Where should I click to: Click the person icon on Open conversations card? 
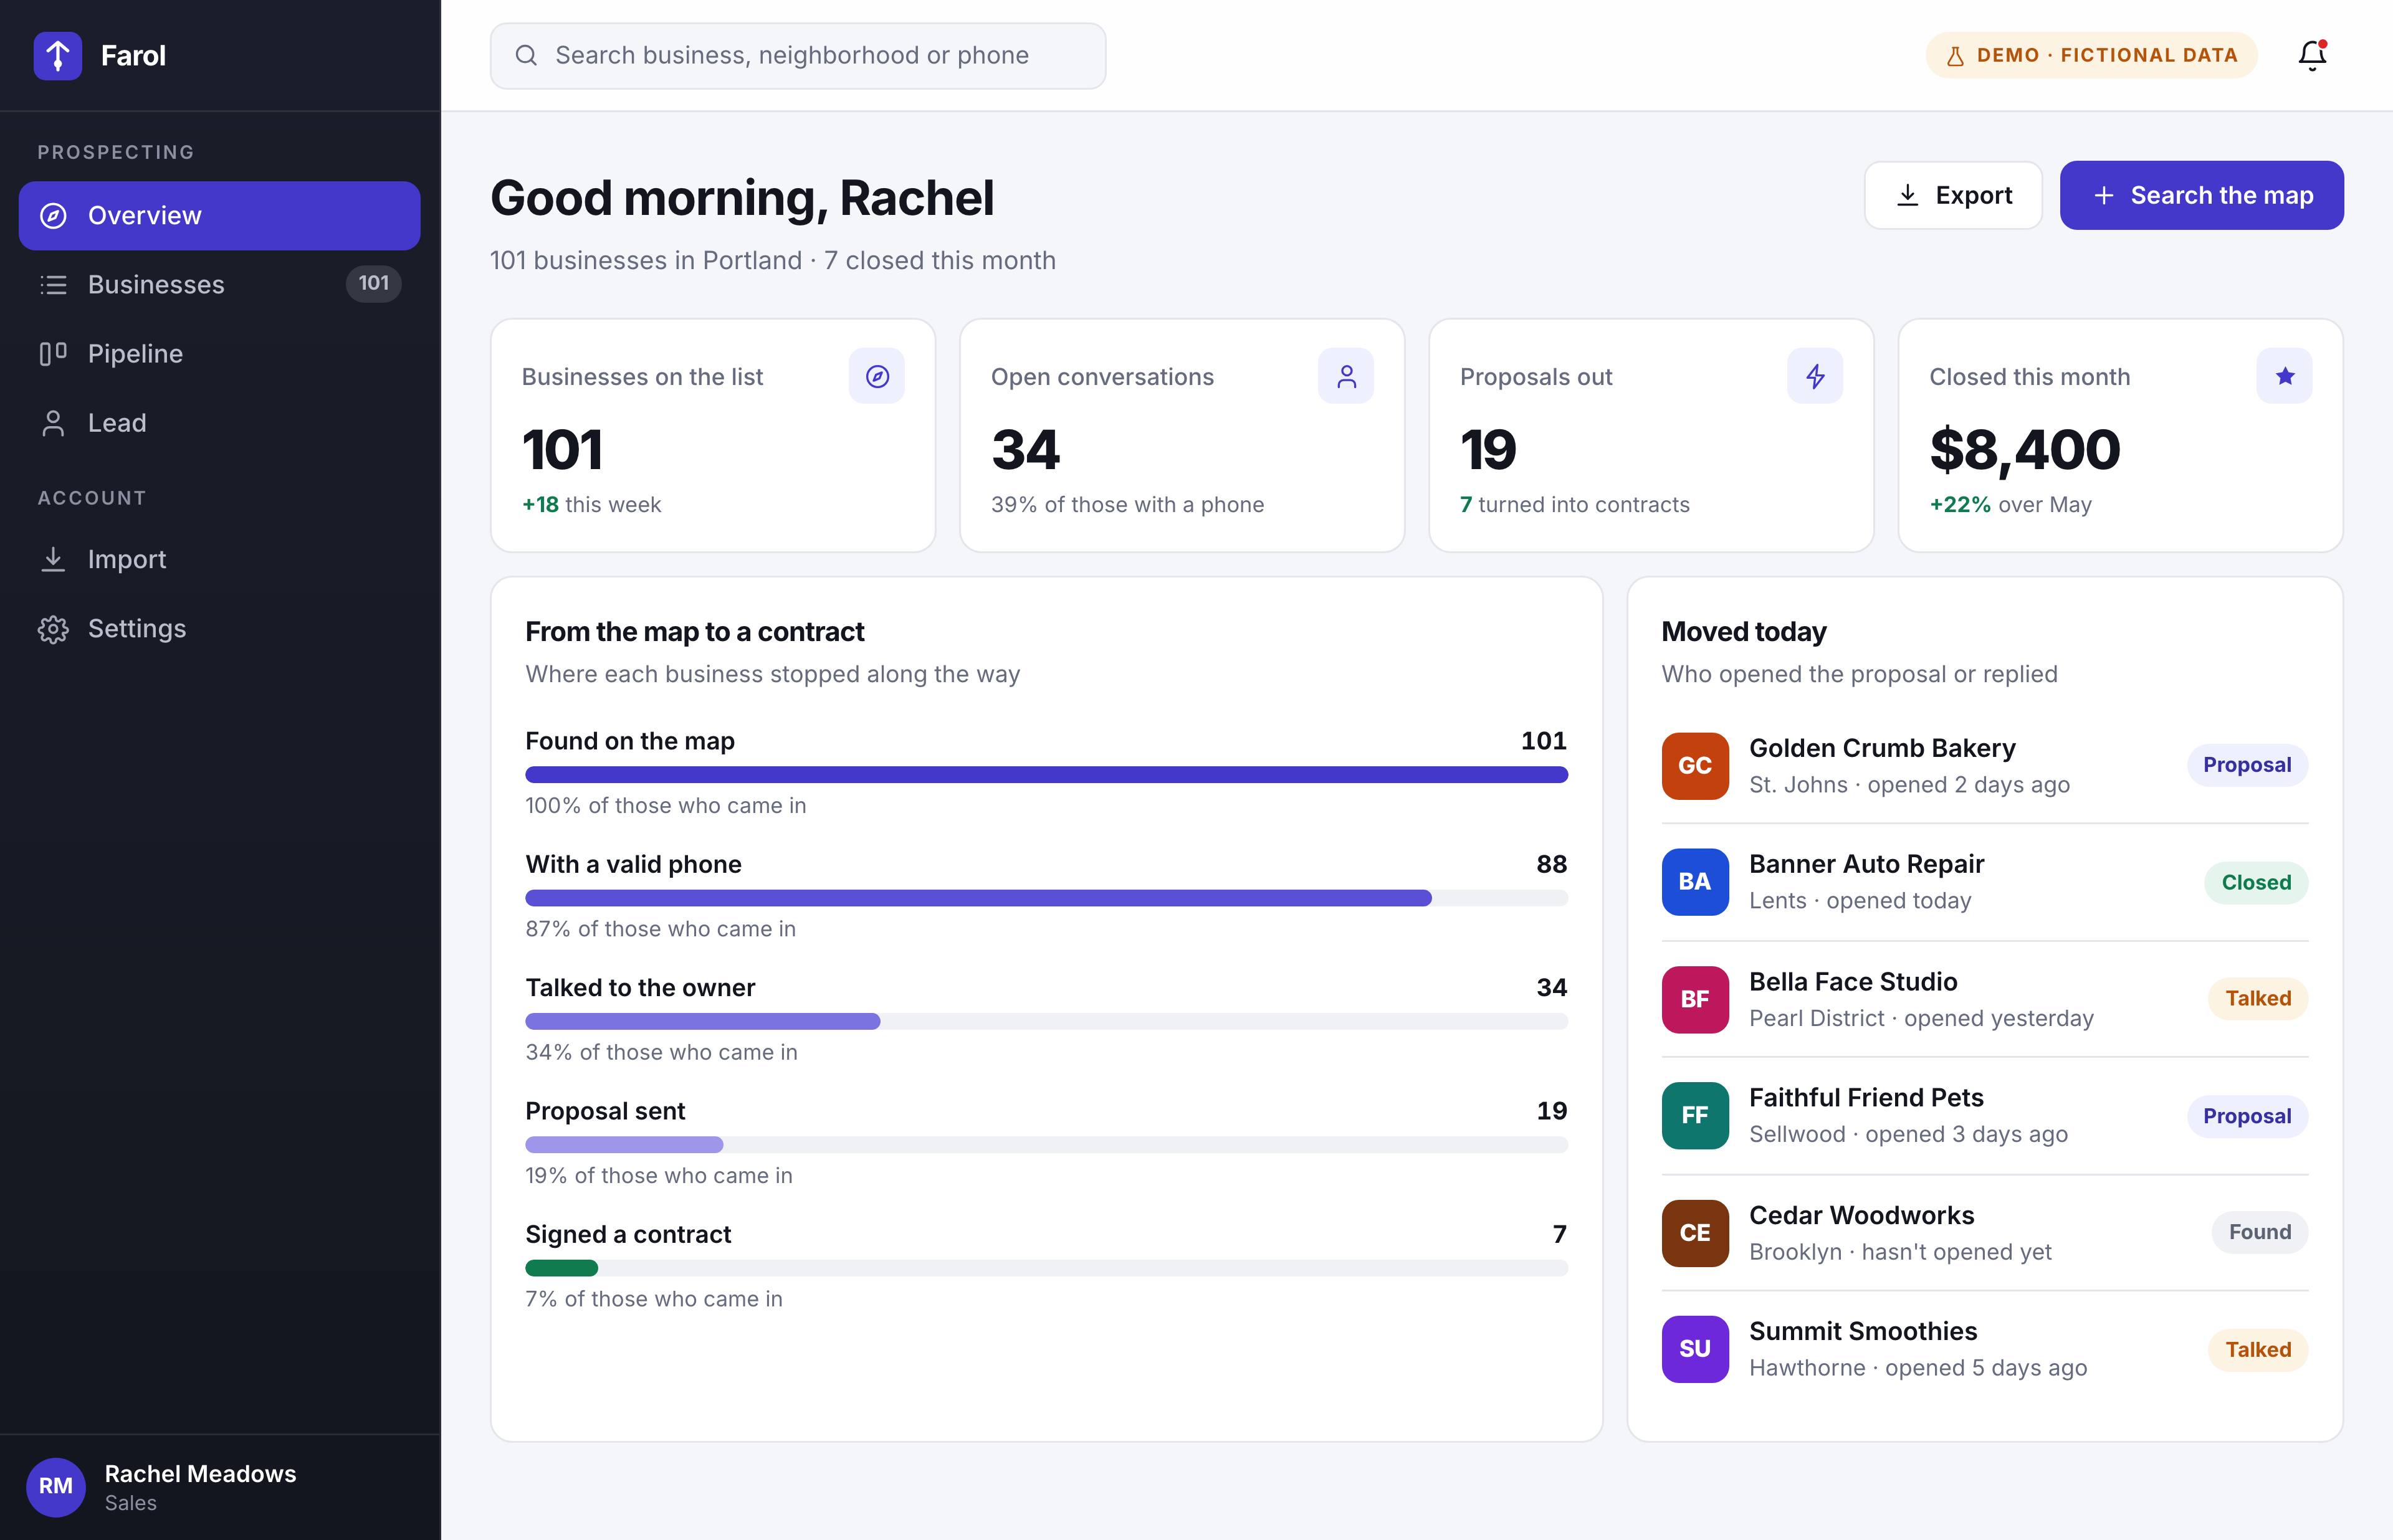coord(1346,376)
